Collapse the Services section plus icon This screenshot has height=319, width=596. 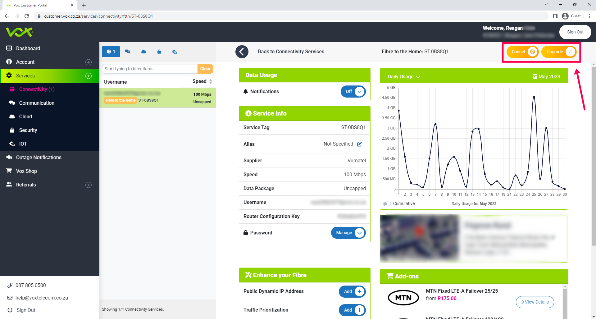click(x=89, y=76)
